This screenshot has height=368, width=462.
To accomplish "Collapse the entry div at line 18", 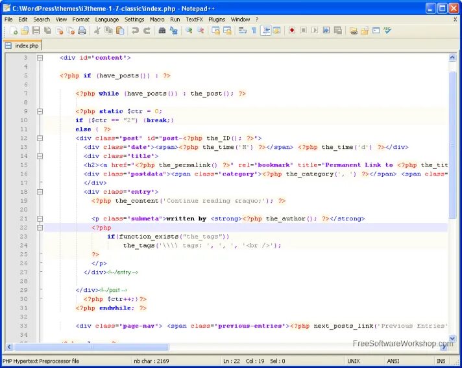I will click(x=40, y=192).
